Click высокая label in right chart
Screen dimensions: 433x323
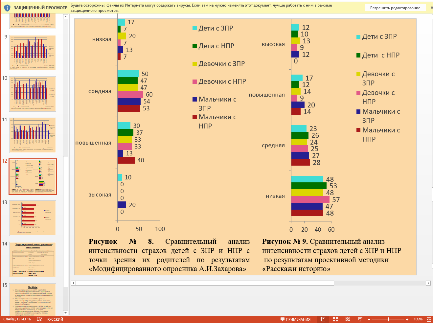click(273, 44)
